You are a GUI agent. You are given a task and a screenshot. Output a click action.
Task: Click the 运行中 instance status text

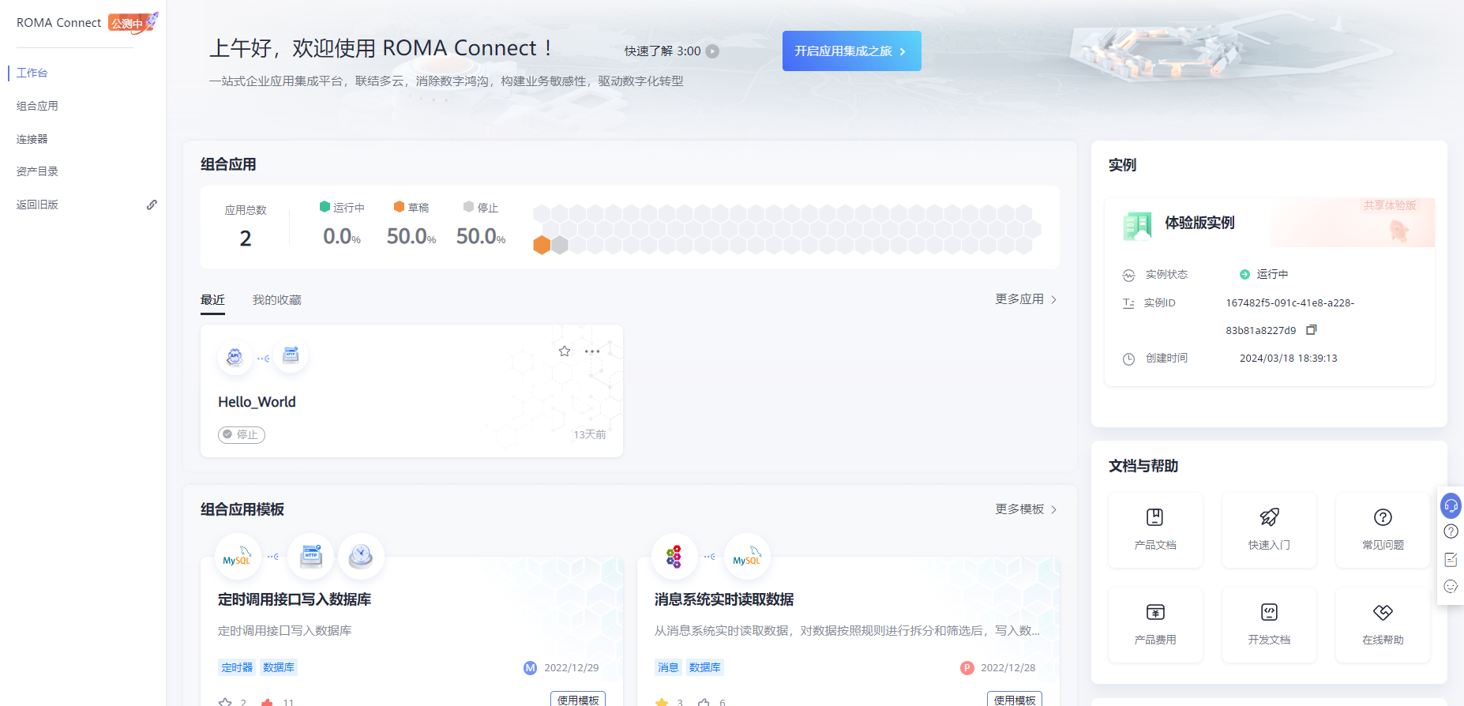point(1272,274)
